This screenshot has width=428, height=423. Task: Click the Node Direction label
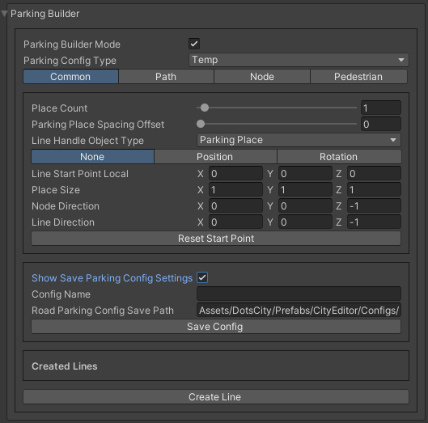tap(66, 206)
